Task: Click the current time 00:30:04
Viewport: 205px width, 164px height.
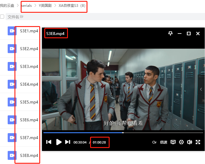Action: click(80, 142)
